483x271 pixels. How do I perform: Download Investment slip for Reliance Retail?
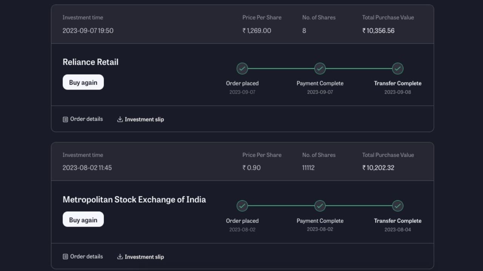[140, 119]
